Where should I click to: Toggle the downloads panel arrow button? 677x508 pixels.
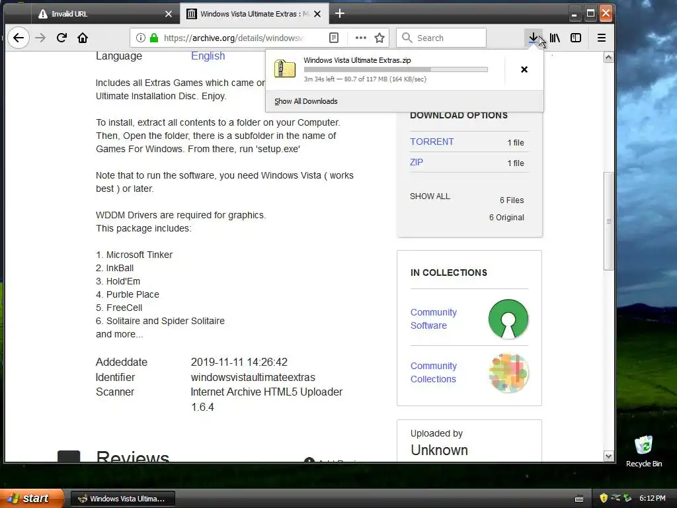click(534, 38)
